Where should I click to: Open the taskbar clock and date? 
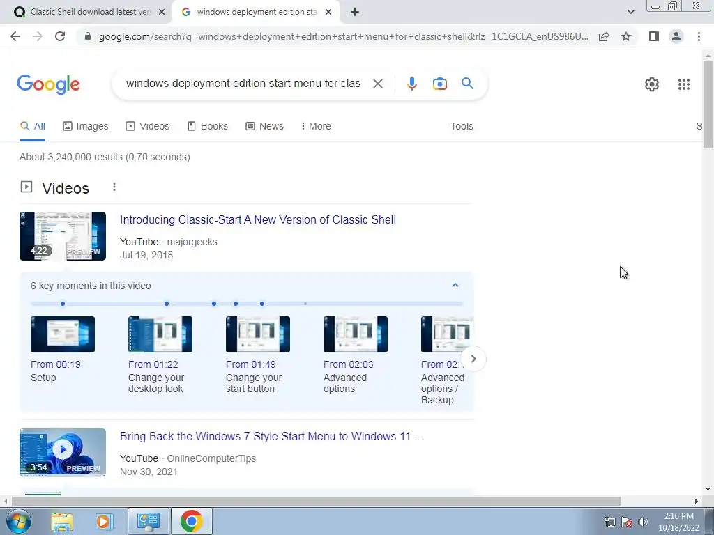point(678,522)
